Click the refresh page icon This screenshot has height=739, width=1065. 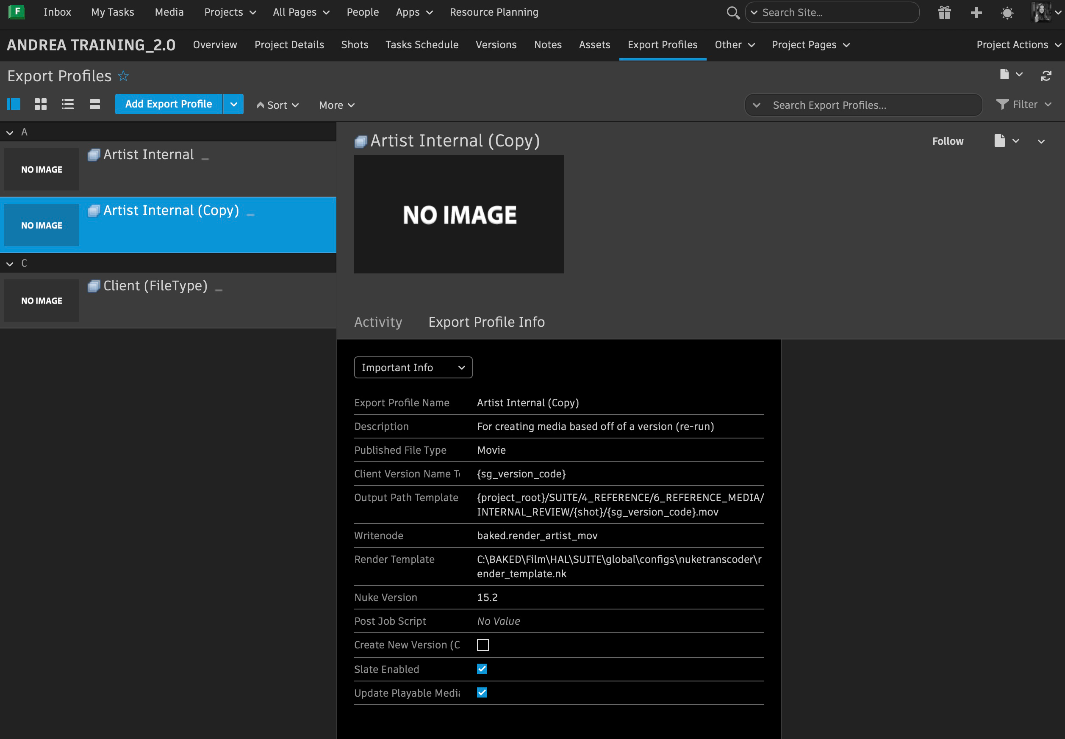1046,75
